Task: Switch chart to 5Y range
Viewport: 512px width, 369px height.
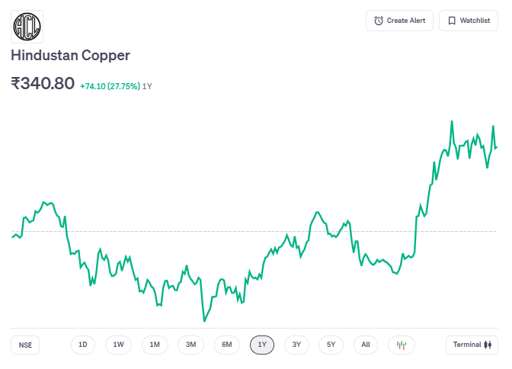Action: point(331,345)
